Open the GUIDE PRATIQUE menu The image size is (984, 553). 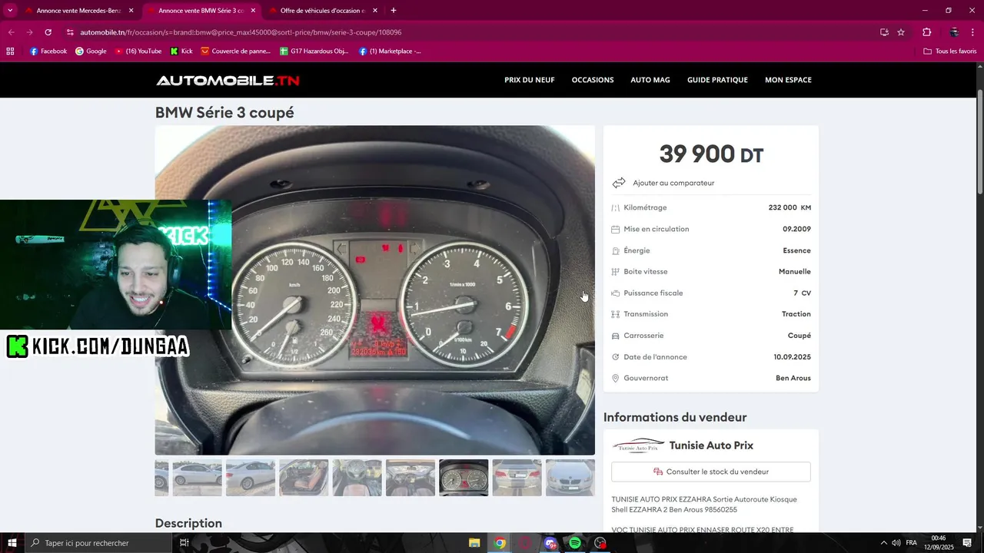click(x=717, y=80)
